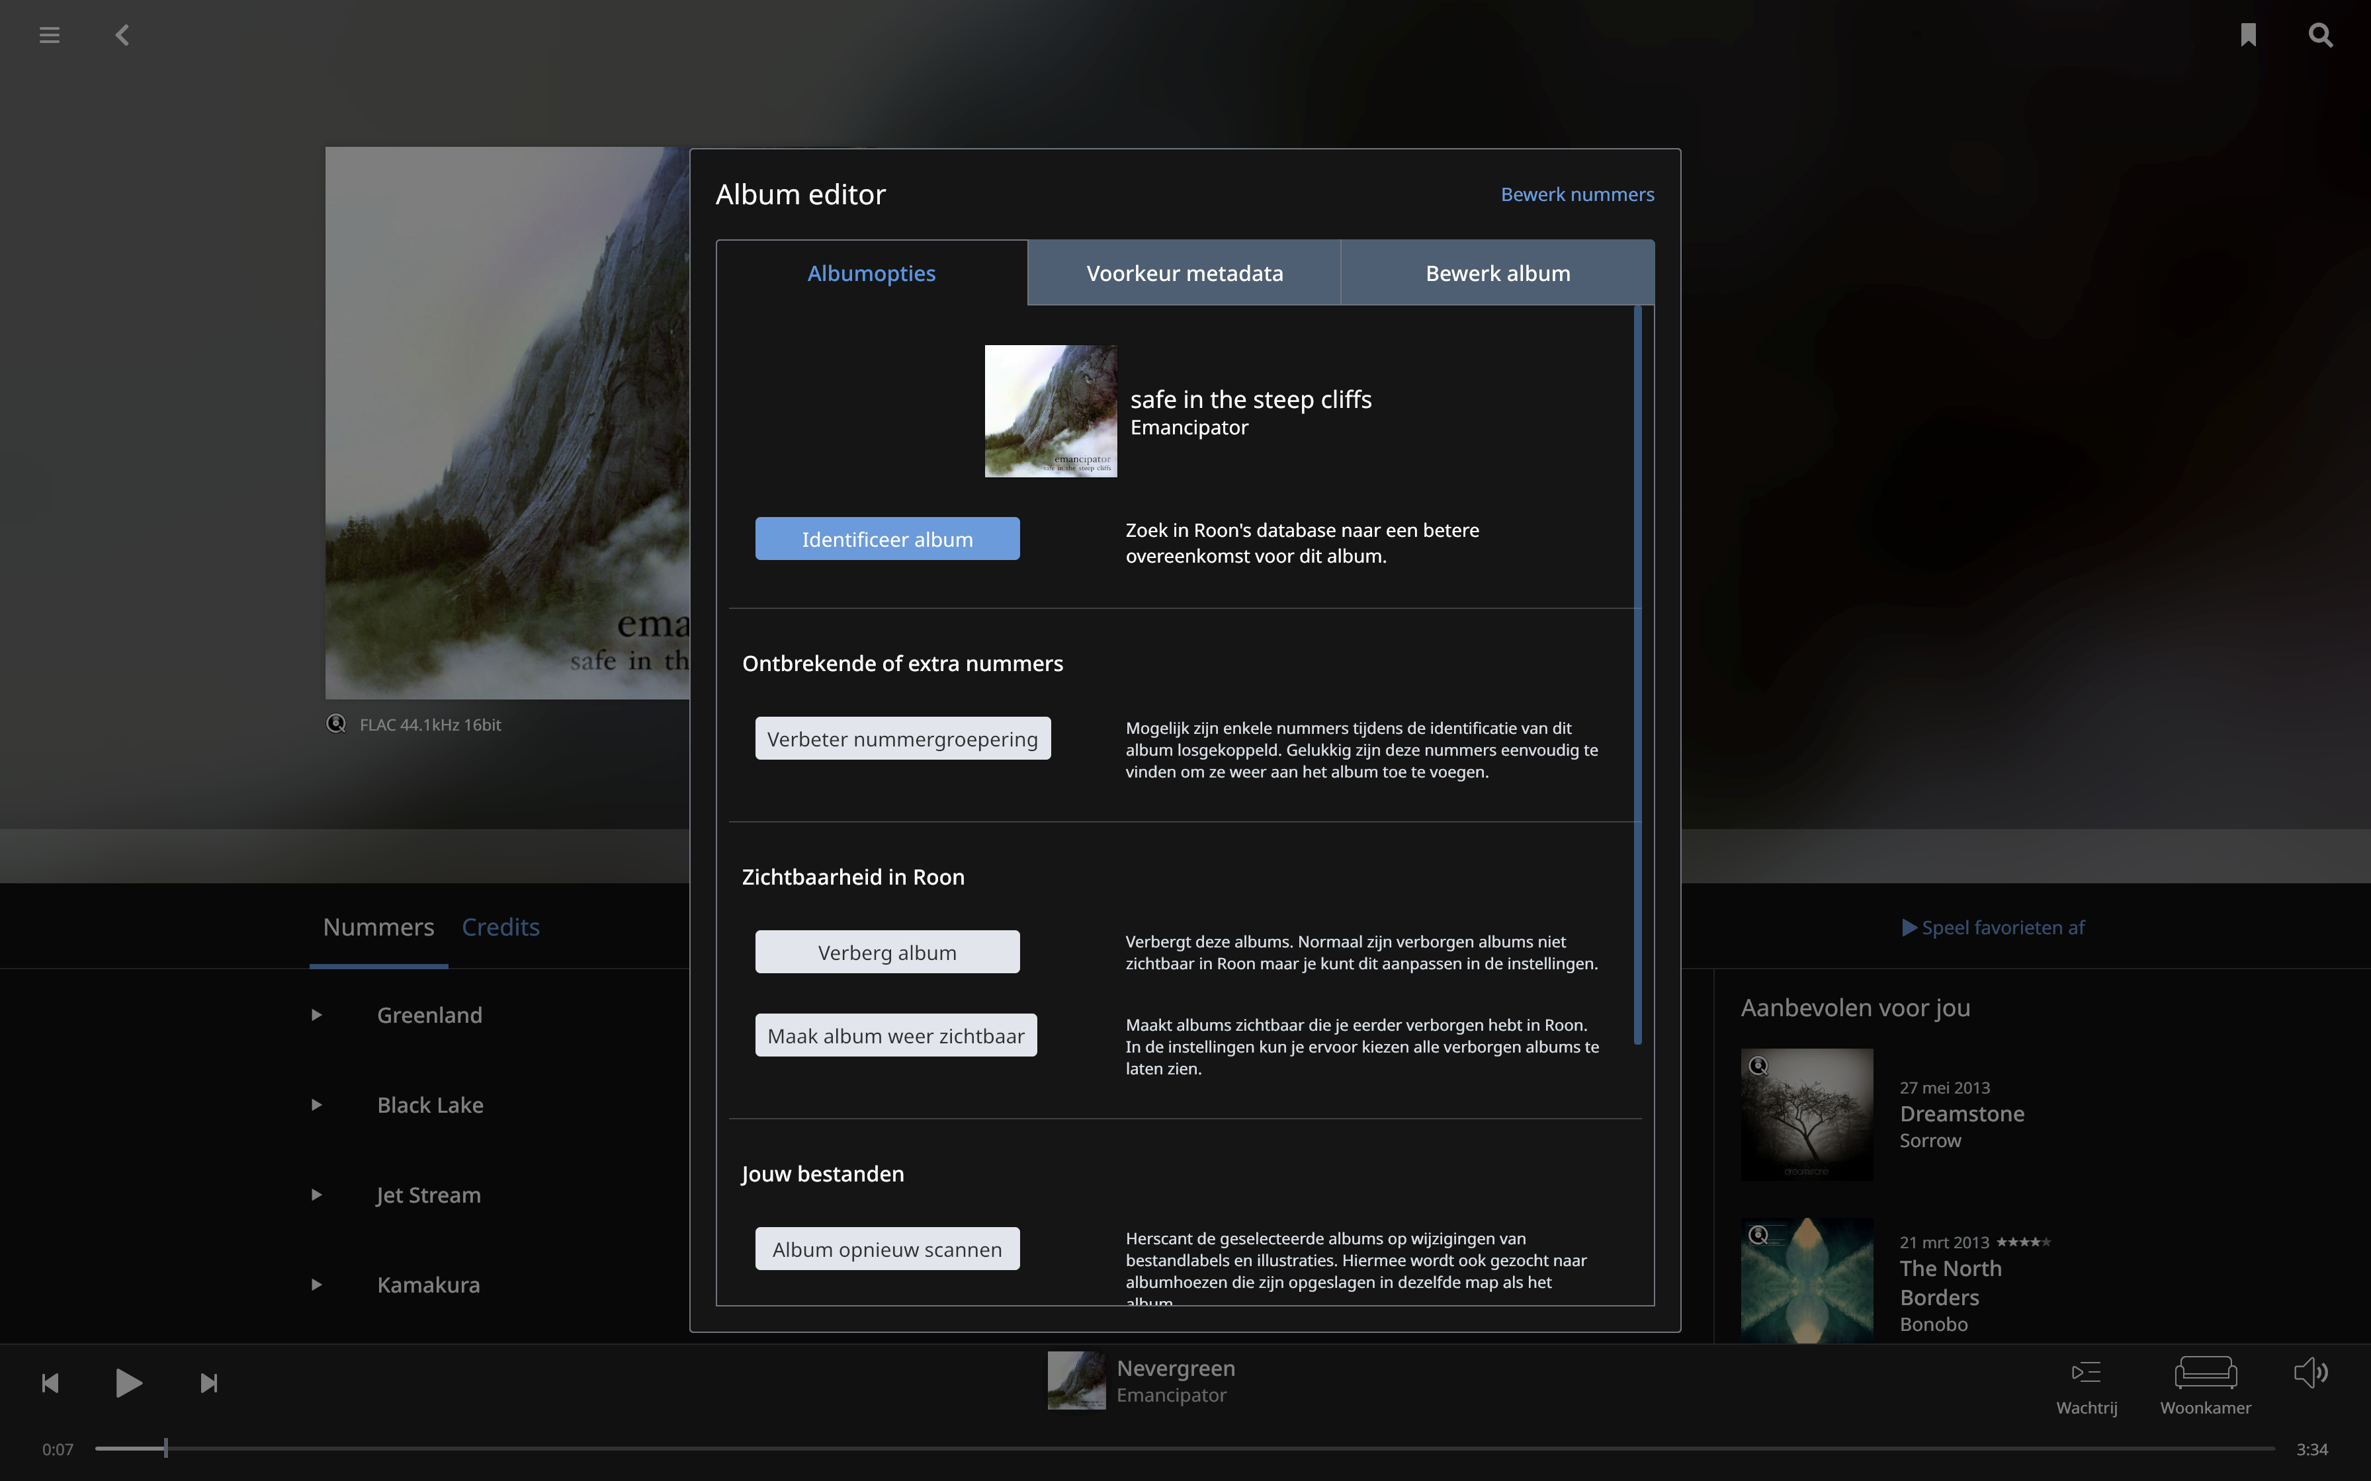Switch to the Albumopties tab

pos(871,273)
